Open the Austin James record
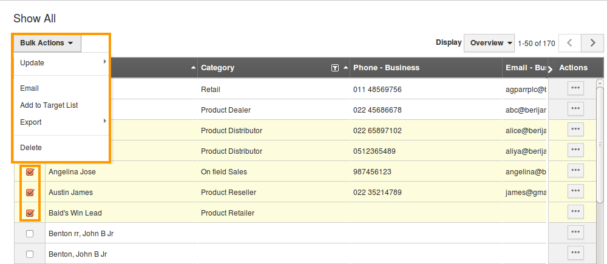The height and width of the screenshot is (264, 607). tap(71, 193)
